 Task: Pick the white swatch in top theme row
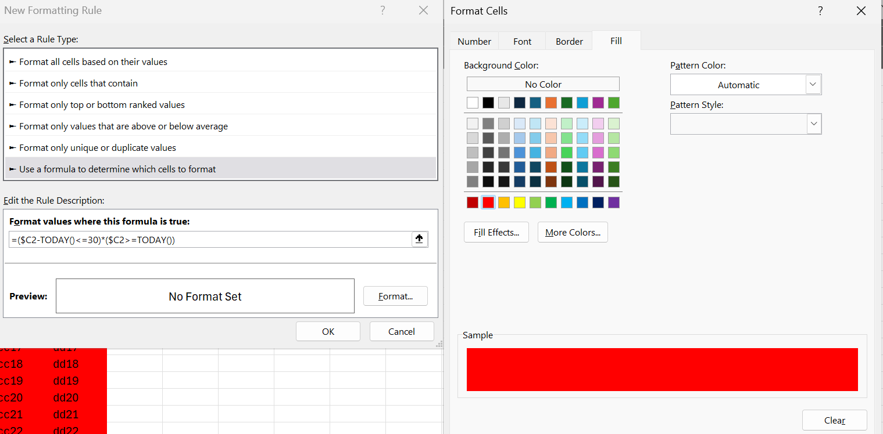[x=473, y=103]
